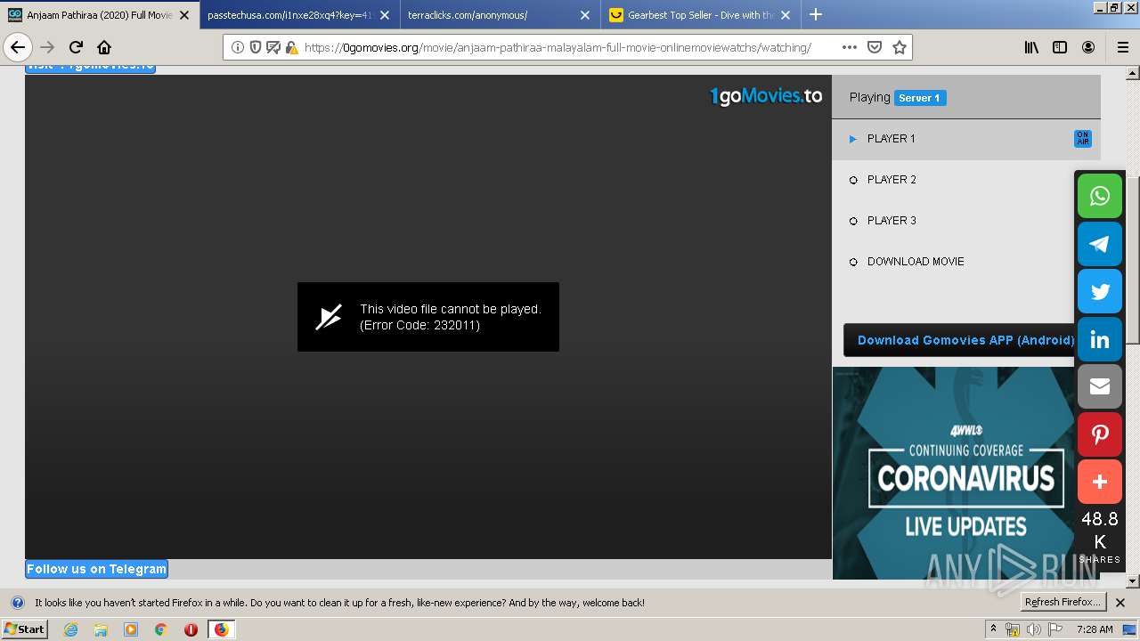Screen dimensions: 1140x641
Task: Open Action Center flag tray icon
Action: coord(1055,629)
